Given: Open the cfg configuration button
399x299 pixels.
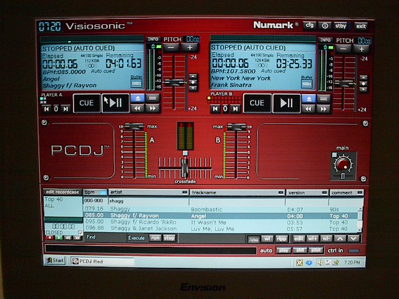Looking at the screenshot, I should pyautogui.click(x=309, y=26).
